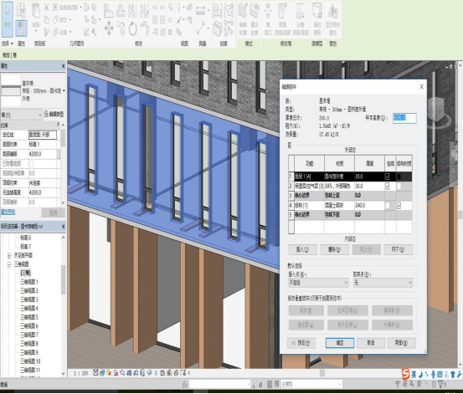Select 三维视图 1 in project browser
This screenshot has height=394, width=463.
point(29,282)
